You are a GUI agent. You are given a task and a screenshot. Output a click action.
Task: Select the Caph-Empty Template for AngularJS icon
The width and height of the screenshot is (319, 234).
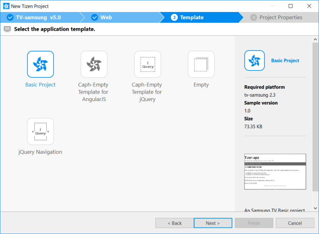[x=94, y=64]
